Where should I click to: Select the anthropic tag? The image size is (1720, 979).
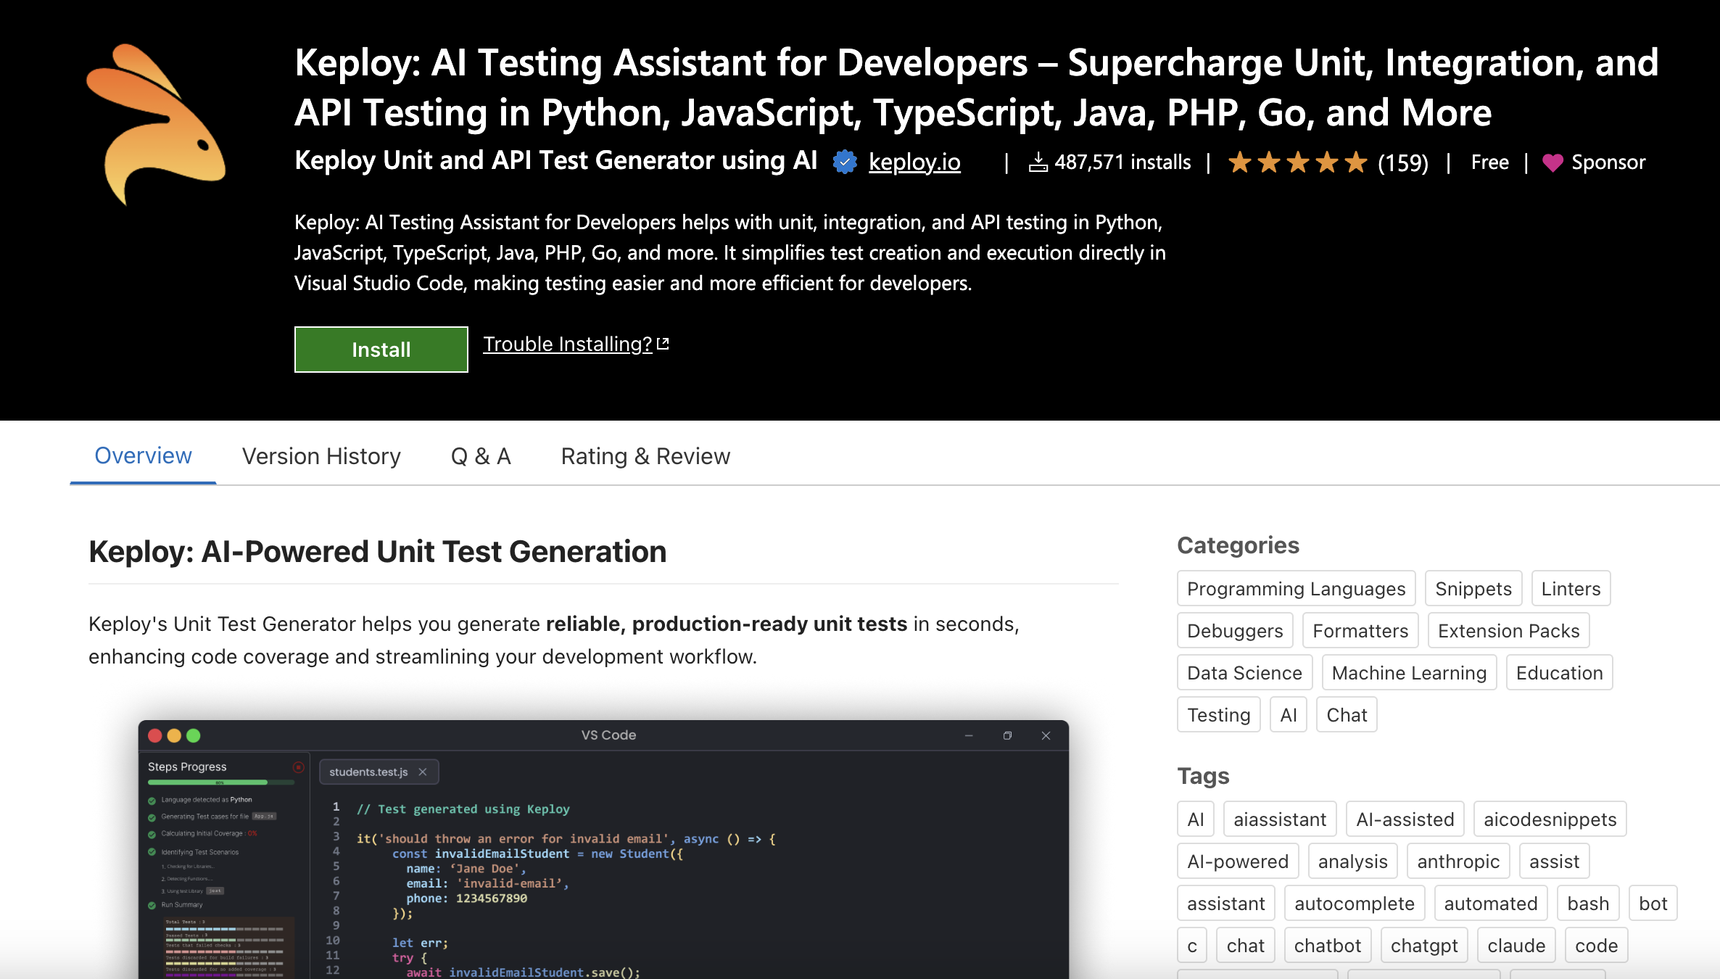point(1458,862)
